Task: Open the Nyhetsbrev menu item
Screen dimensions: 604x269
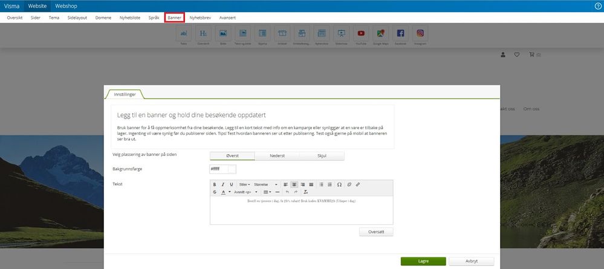Action: point(200,18)
